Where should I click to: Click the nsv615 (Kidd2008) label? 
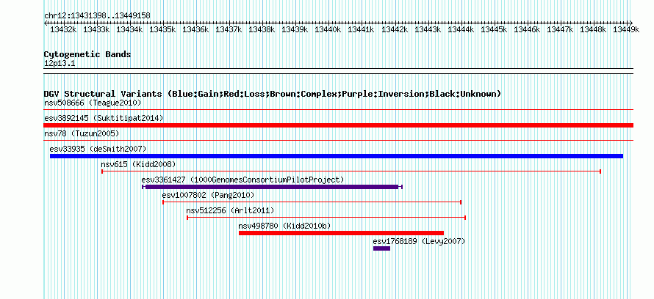click(138, 164)
